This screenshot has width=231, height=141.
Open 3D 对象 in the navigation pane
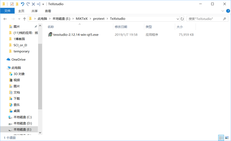pos(19,74)
